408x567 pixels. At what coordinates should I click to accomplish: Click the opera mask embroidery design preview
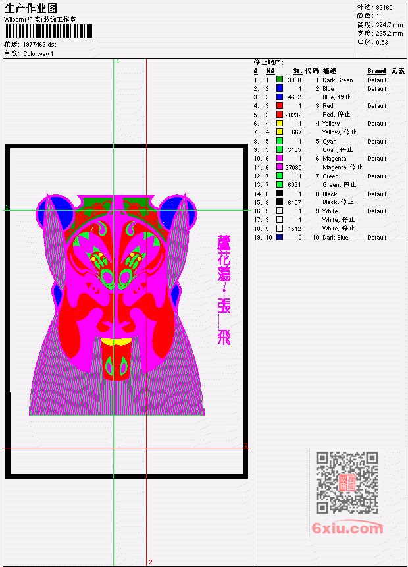116,304
